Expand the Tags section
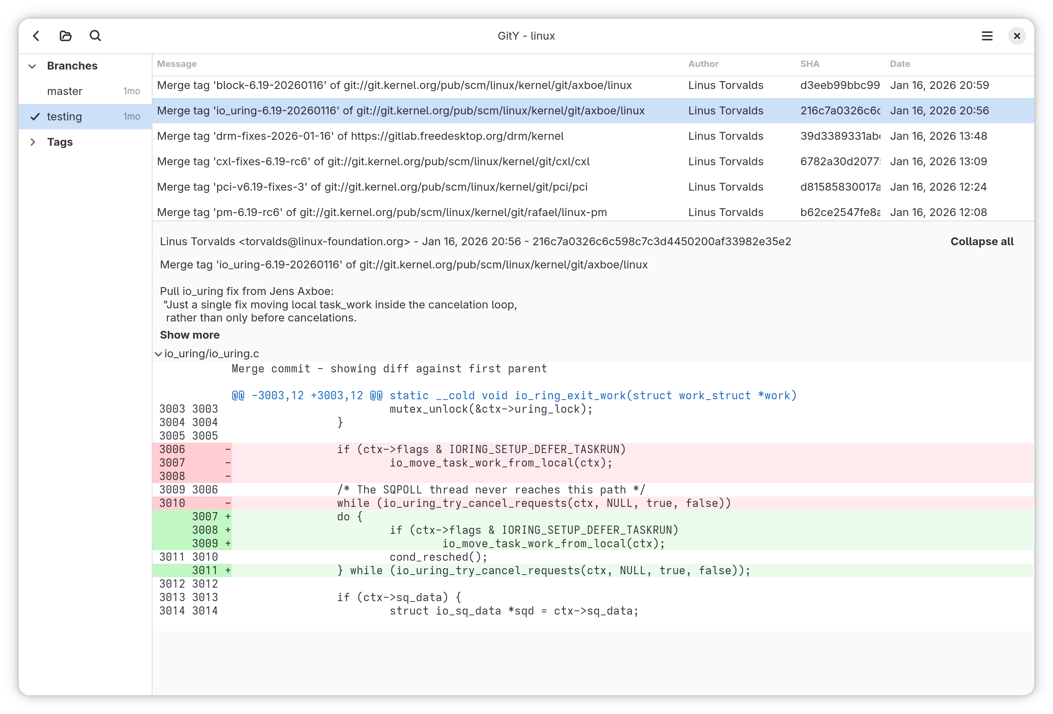The image size is (1053, 714). tap(33, 142)
